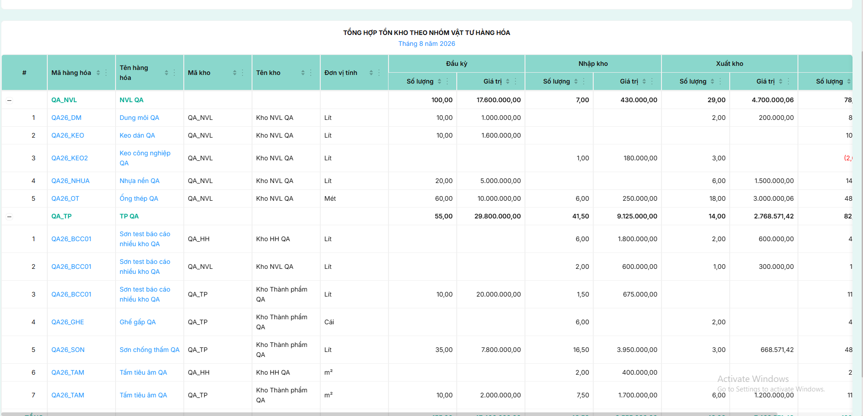Collapse the QA_NVL group row
The width and height of the screenshot is (863, 416).
click(9, 100)
